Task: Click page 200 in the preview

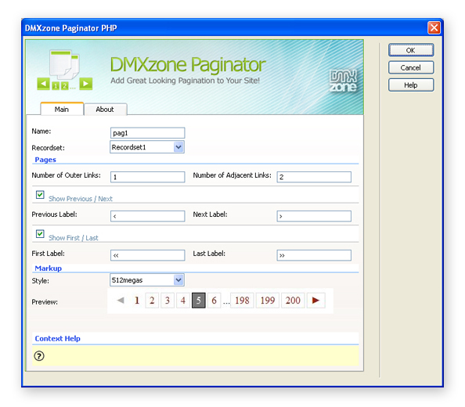Action: pyautogui.click(x=293, y=301)
